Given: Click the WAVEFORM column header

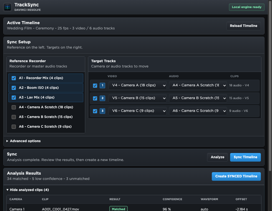Looking at the screenshot, I should [x=209, y=199].
